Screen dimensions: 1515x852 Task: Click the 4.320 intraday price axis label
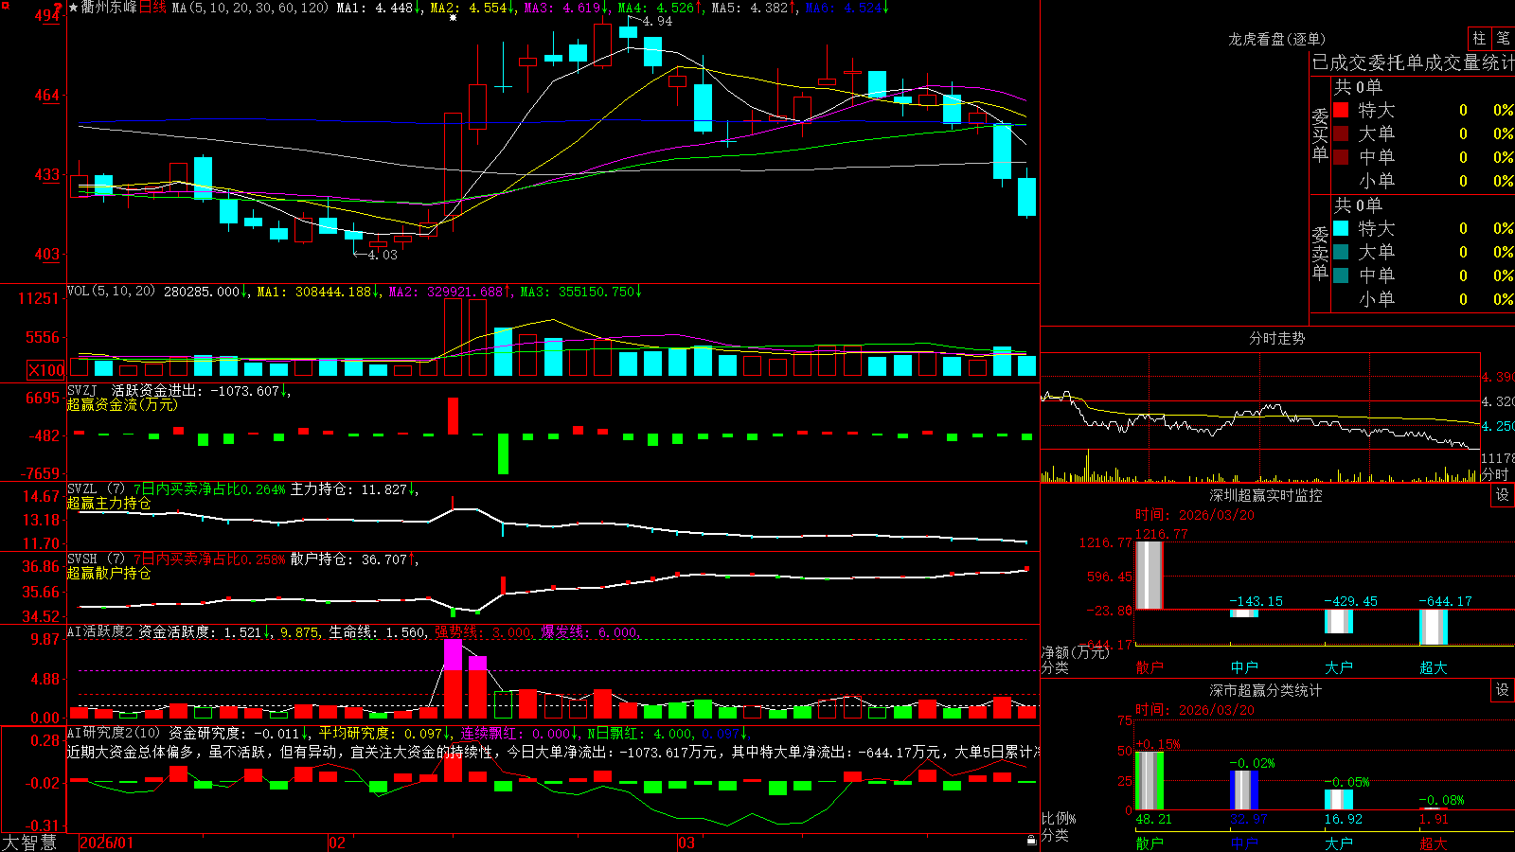click(x=1498, y=401)
